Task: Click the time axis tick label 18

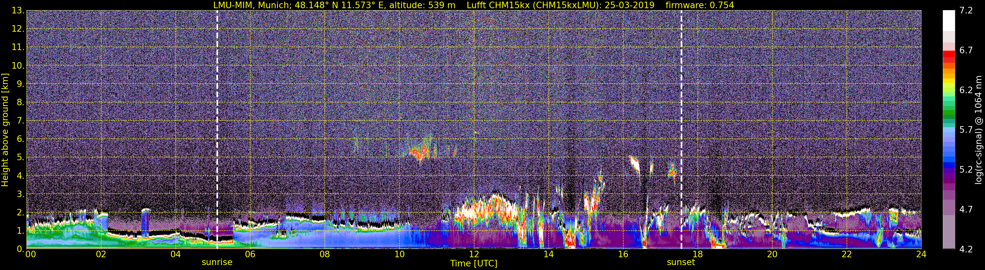Action: [697, 255]
